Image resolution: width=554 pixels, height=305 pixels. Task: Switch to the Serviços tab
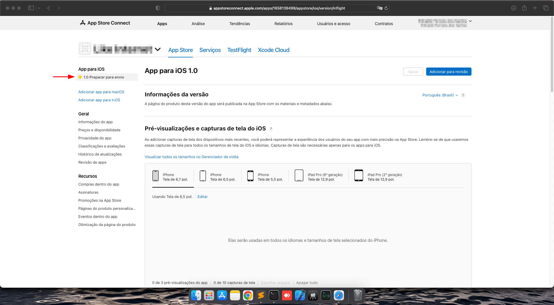point(210,50)
